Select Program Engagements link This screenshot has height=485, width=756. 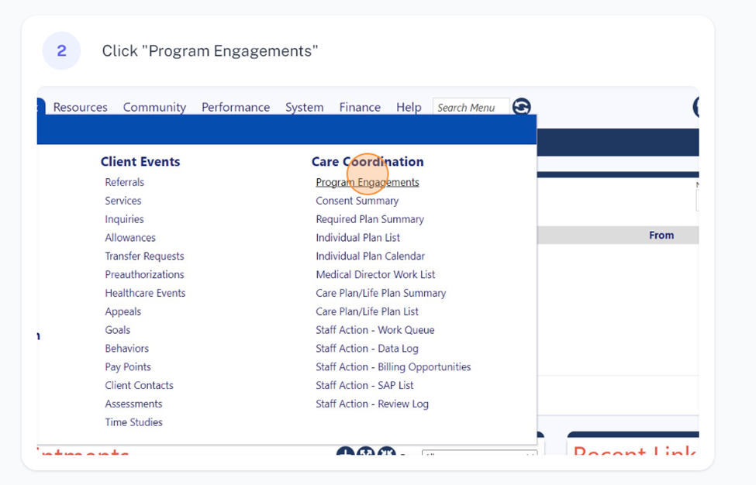point(368,182)
